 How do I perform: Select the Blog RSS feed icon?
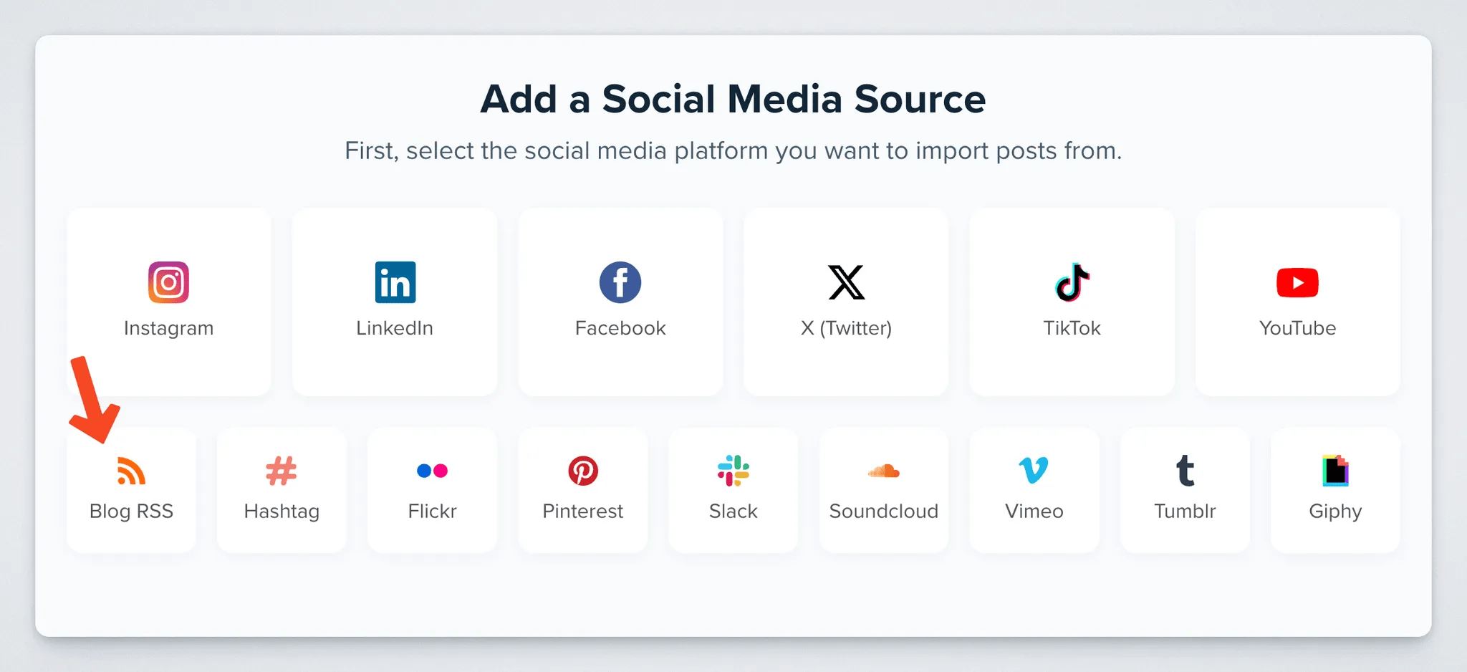click(131, 471)
